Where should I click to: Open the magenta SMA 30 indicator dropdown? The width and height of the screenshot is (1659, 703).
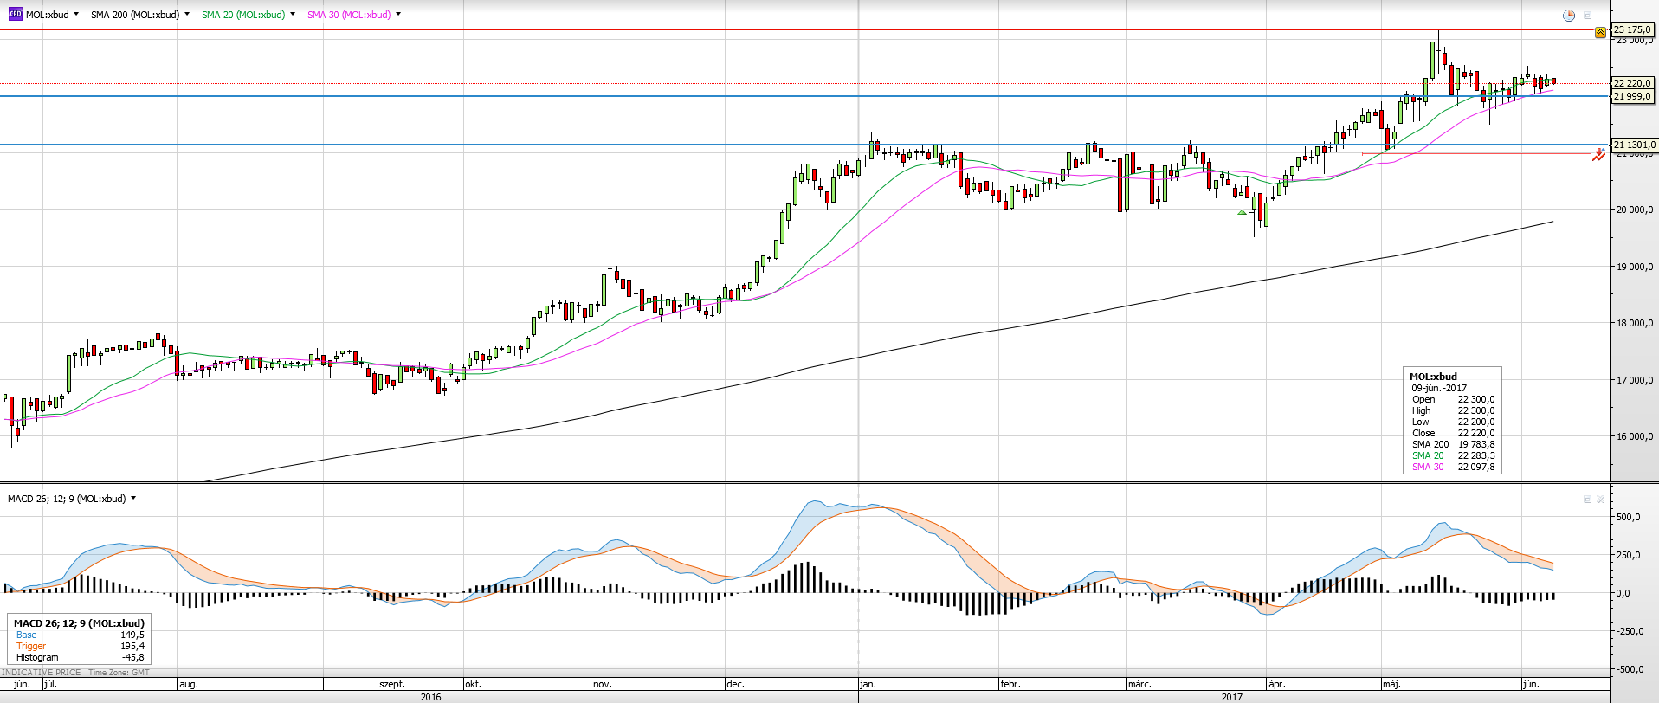[398, 15]
